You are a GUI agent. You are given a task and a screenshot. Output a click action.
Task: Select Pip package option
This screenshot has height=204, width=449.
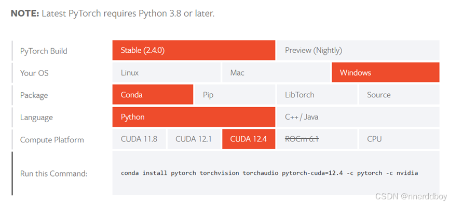coord(235,95)
